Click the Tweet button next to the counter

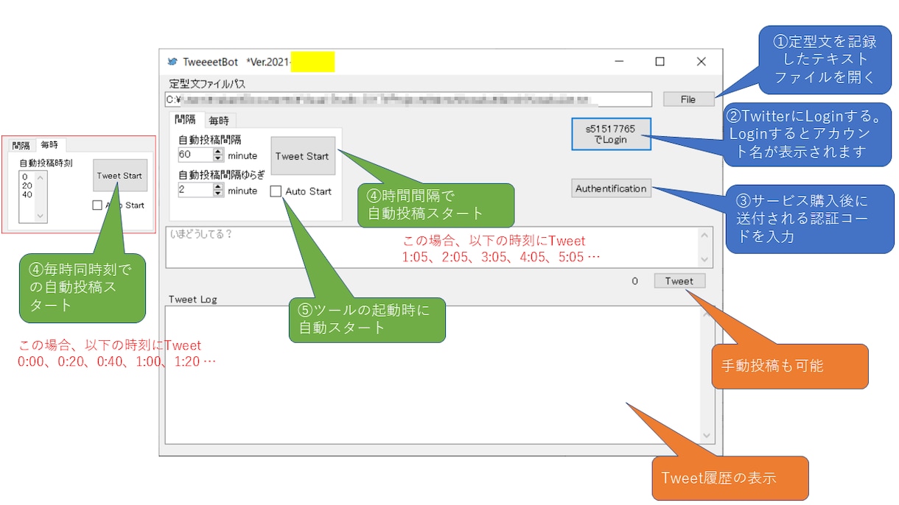pyautogui.click(x=679, y=281)
